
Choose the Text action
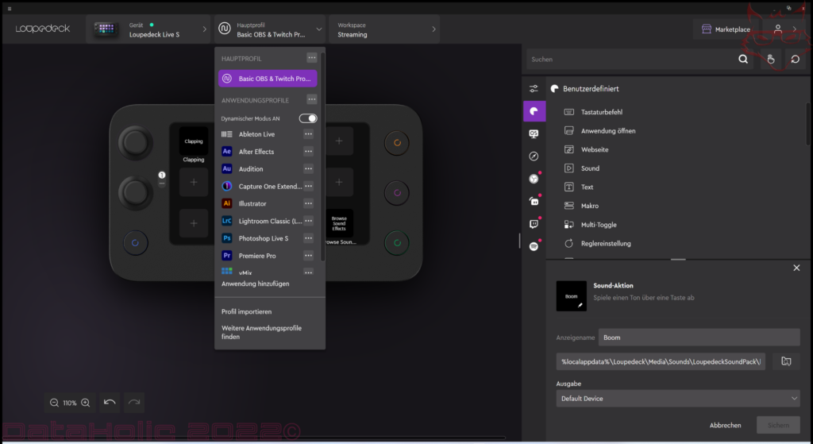[587, 187]
